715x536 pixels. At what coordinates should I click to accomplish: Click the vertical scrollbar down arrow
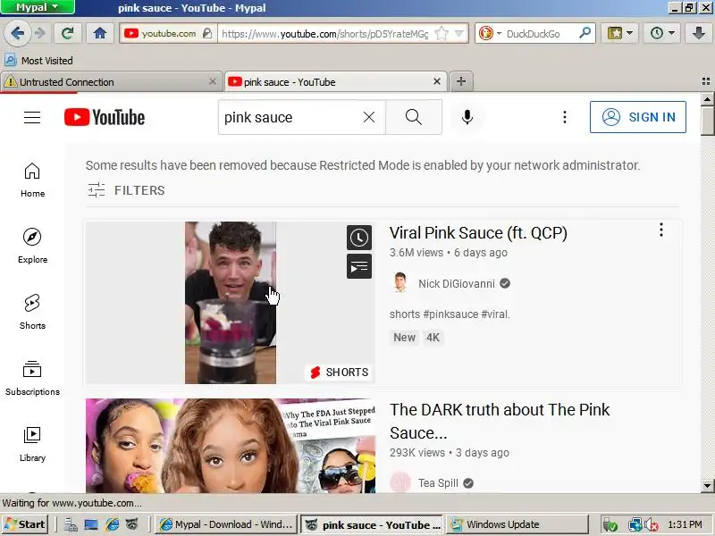pyautogui.click(x=707, y=486)
